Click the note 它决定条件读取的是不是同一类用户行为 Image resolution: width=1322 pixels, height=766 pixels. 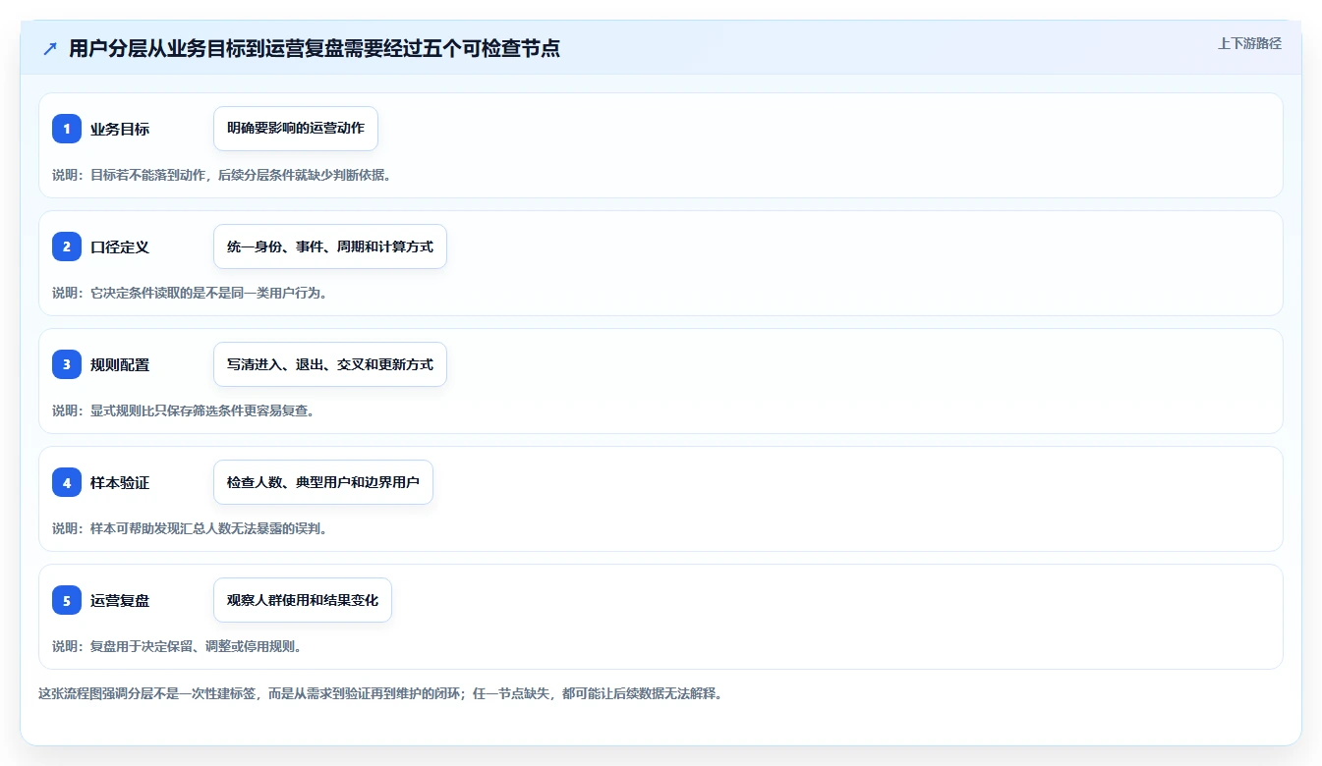[x=189, y=293]
